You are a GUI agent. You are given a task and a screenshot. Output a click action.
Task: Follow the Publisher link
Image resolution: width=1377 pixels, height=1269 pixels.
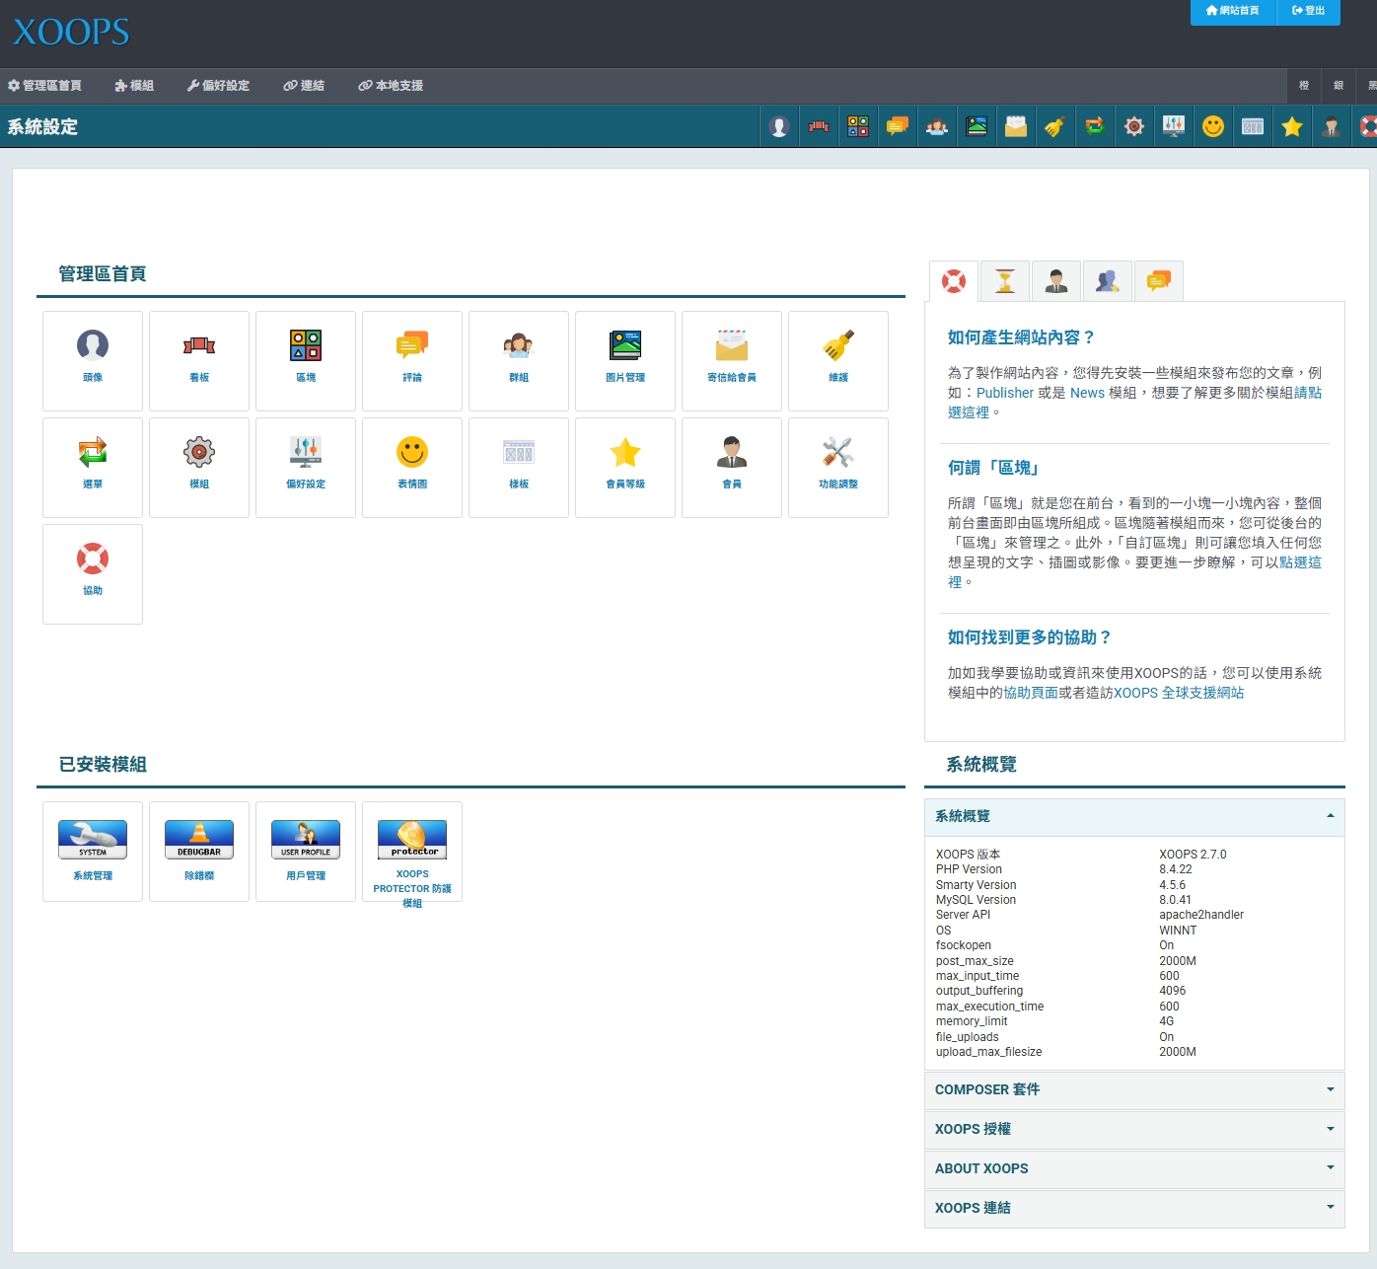pos(1005,393)
